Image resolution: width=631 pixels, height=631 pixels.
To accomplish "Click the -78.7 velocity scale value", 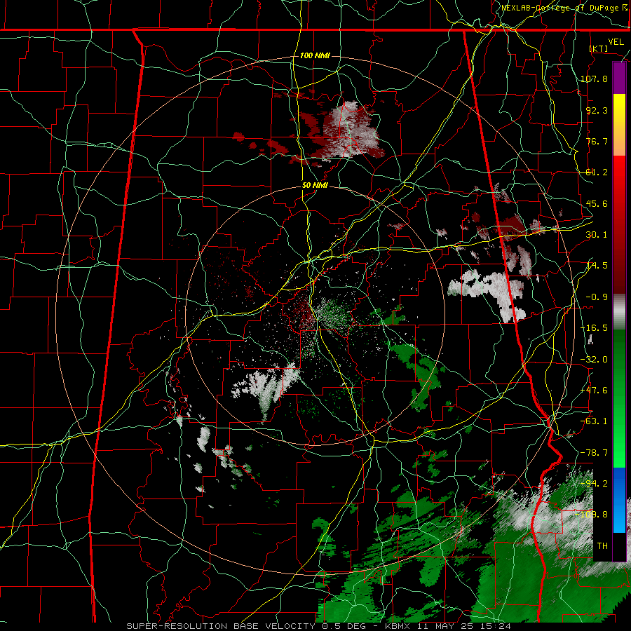I will [594, 453].
